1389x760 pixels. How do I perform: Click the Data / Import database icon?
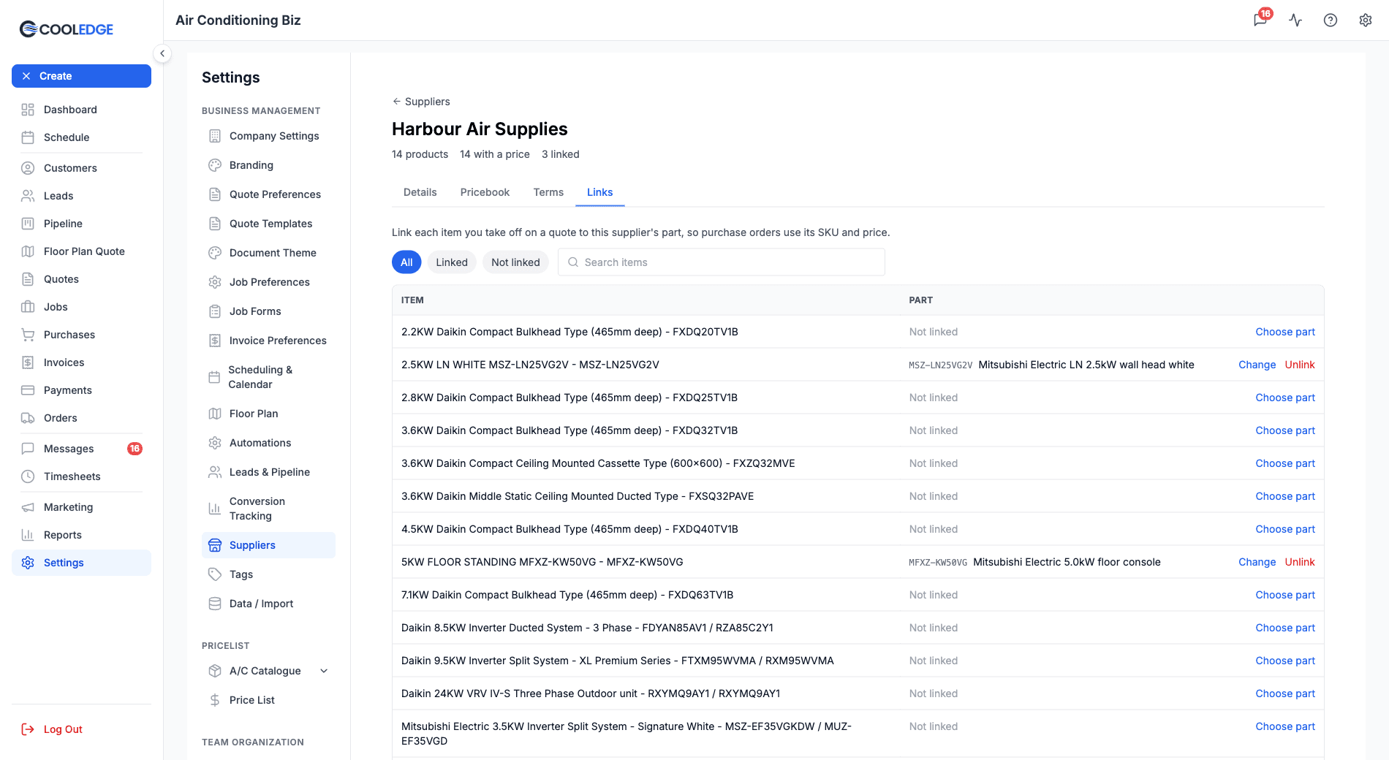tap(215, 604)
